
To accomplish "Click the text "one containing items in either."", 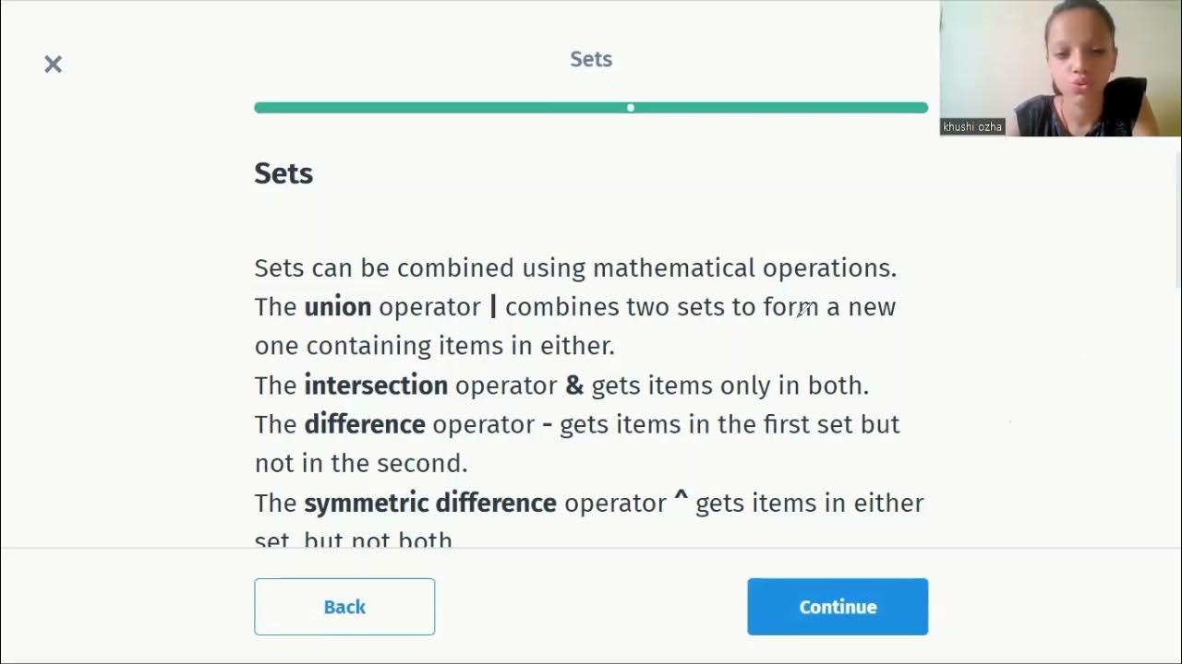I will click(434, 346).
